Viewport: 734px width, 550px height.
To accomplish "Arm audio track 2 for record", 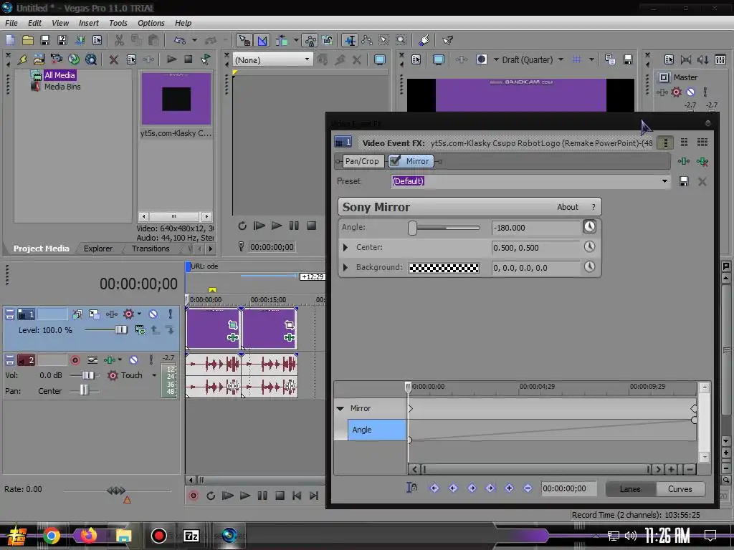I will click(75, 360).
